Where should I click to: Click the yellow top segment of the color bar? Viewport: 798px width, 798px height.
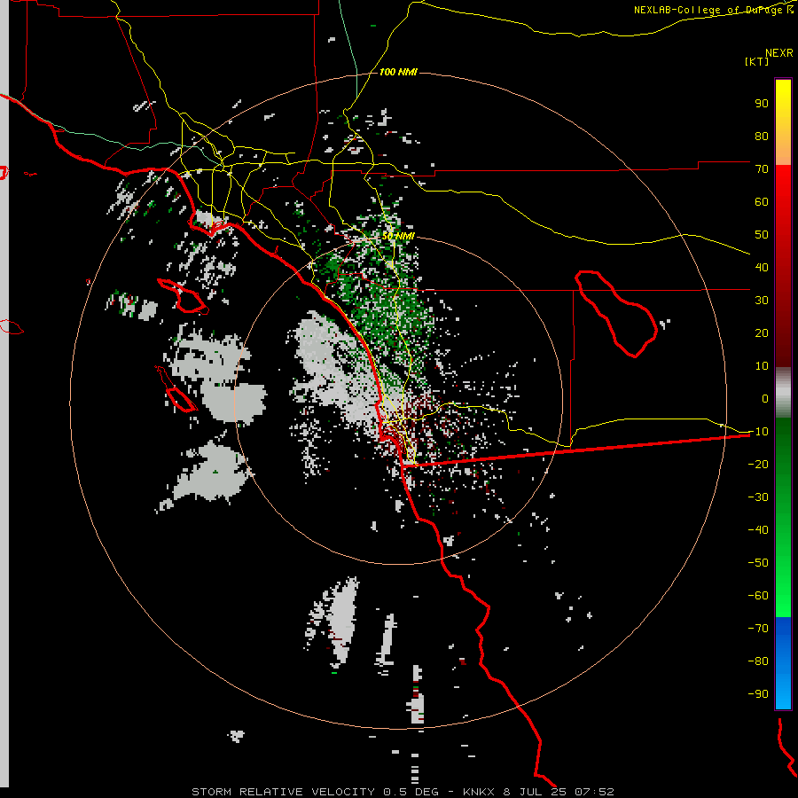(x=783, y=122)
